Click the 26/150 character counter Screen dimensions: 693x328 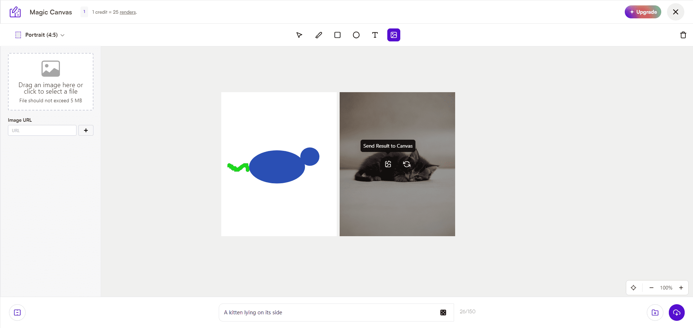click(x=467, y=311)
